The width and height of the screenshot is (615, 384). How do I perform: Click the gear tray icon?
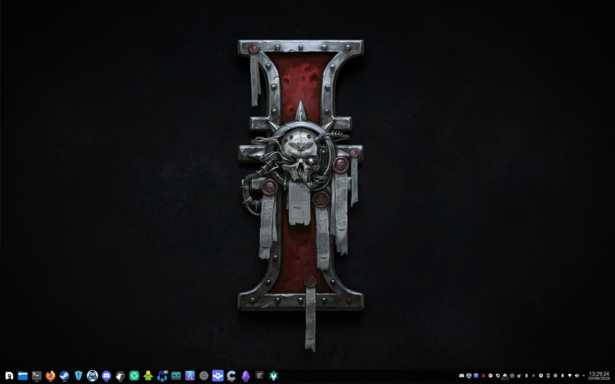555,375
